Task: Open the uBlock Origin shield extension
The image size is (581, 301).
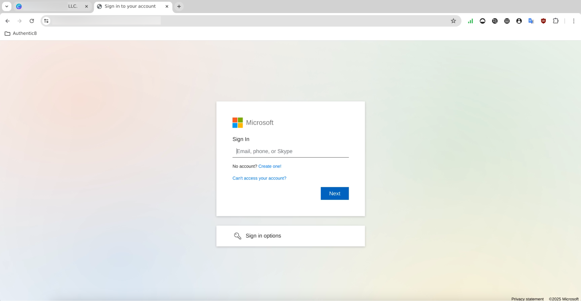Action: pos(544,21)
